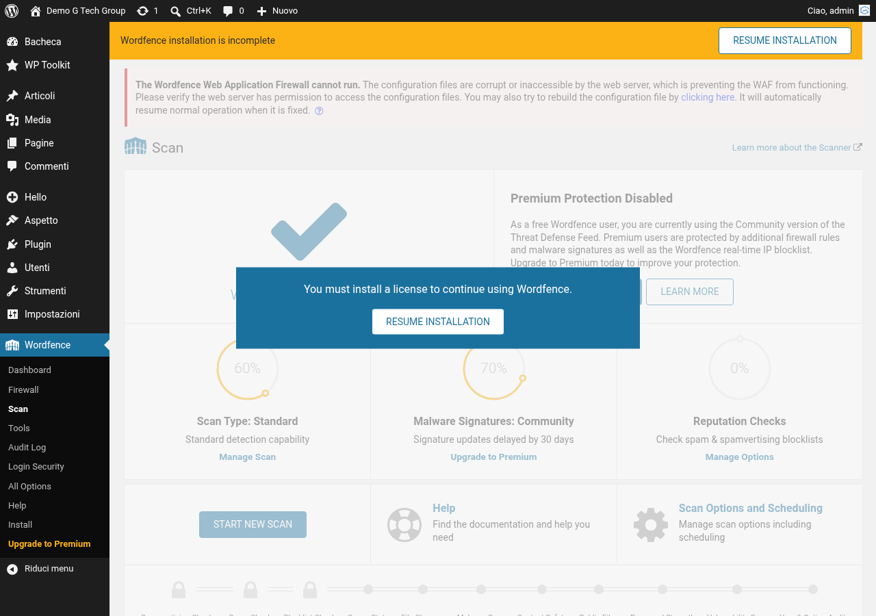
Task: Click the Bacheca dashboard gauge icon
Action: pos(12,42)
